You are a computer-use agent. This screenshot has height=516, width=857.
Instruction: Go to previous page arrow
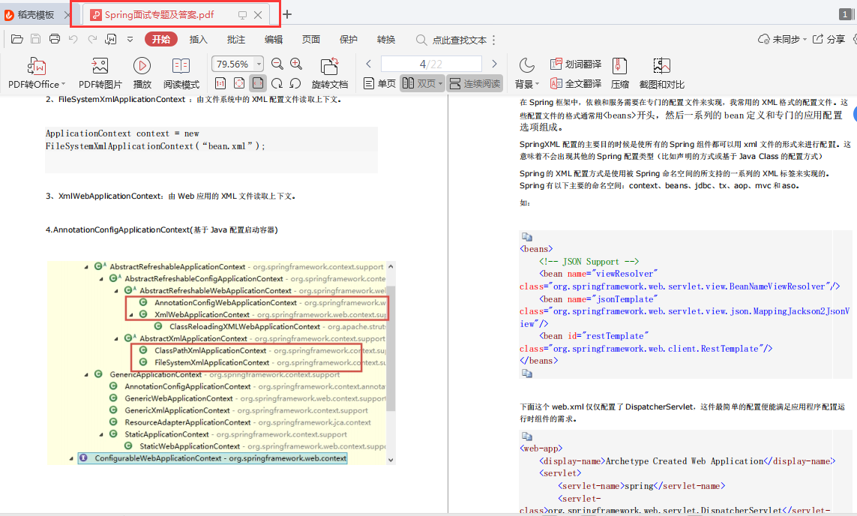tap(368, 64)
